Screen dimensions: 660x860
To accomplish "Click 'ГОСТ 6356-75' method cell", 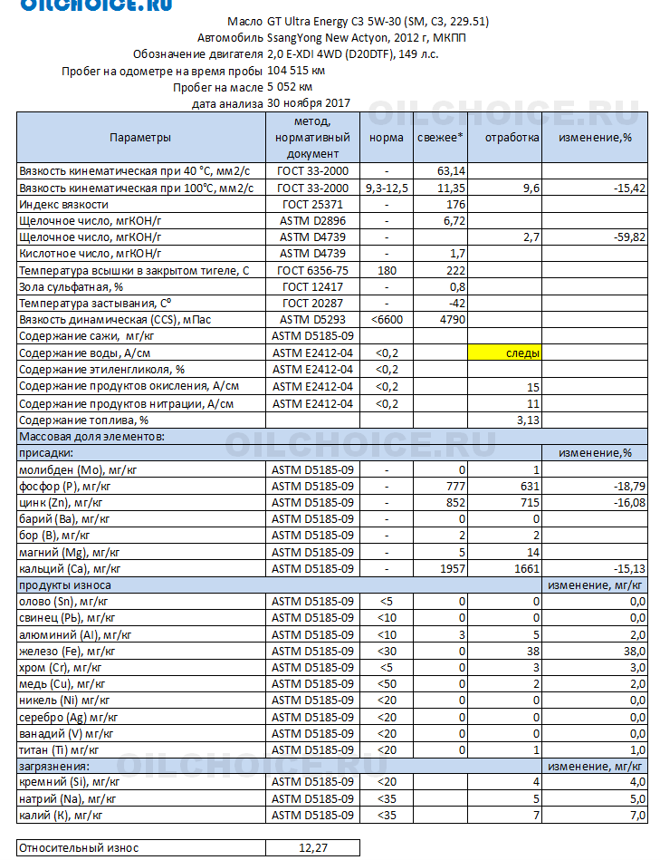I will point(312,270).
